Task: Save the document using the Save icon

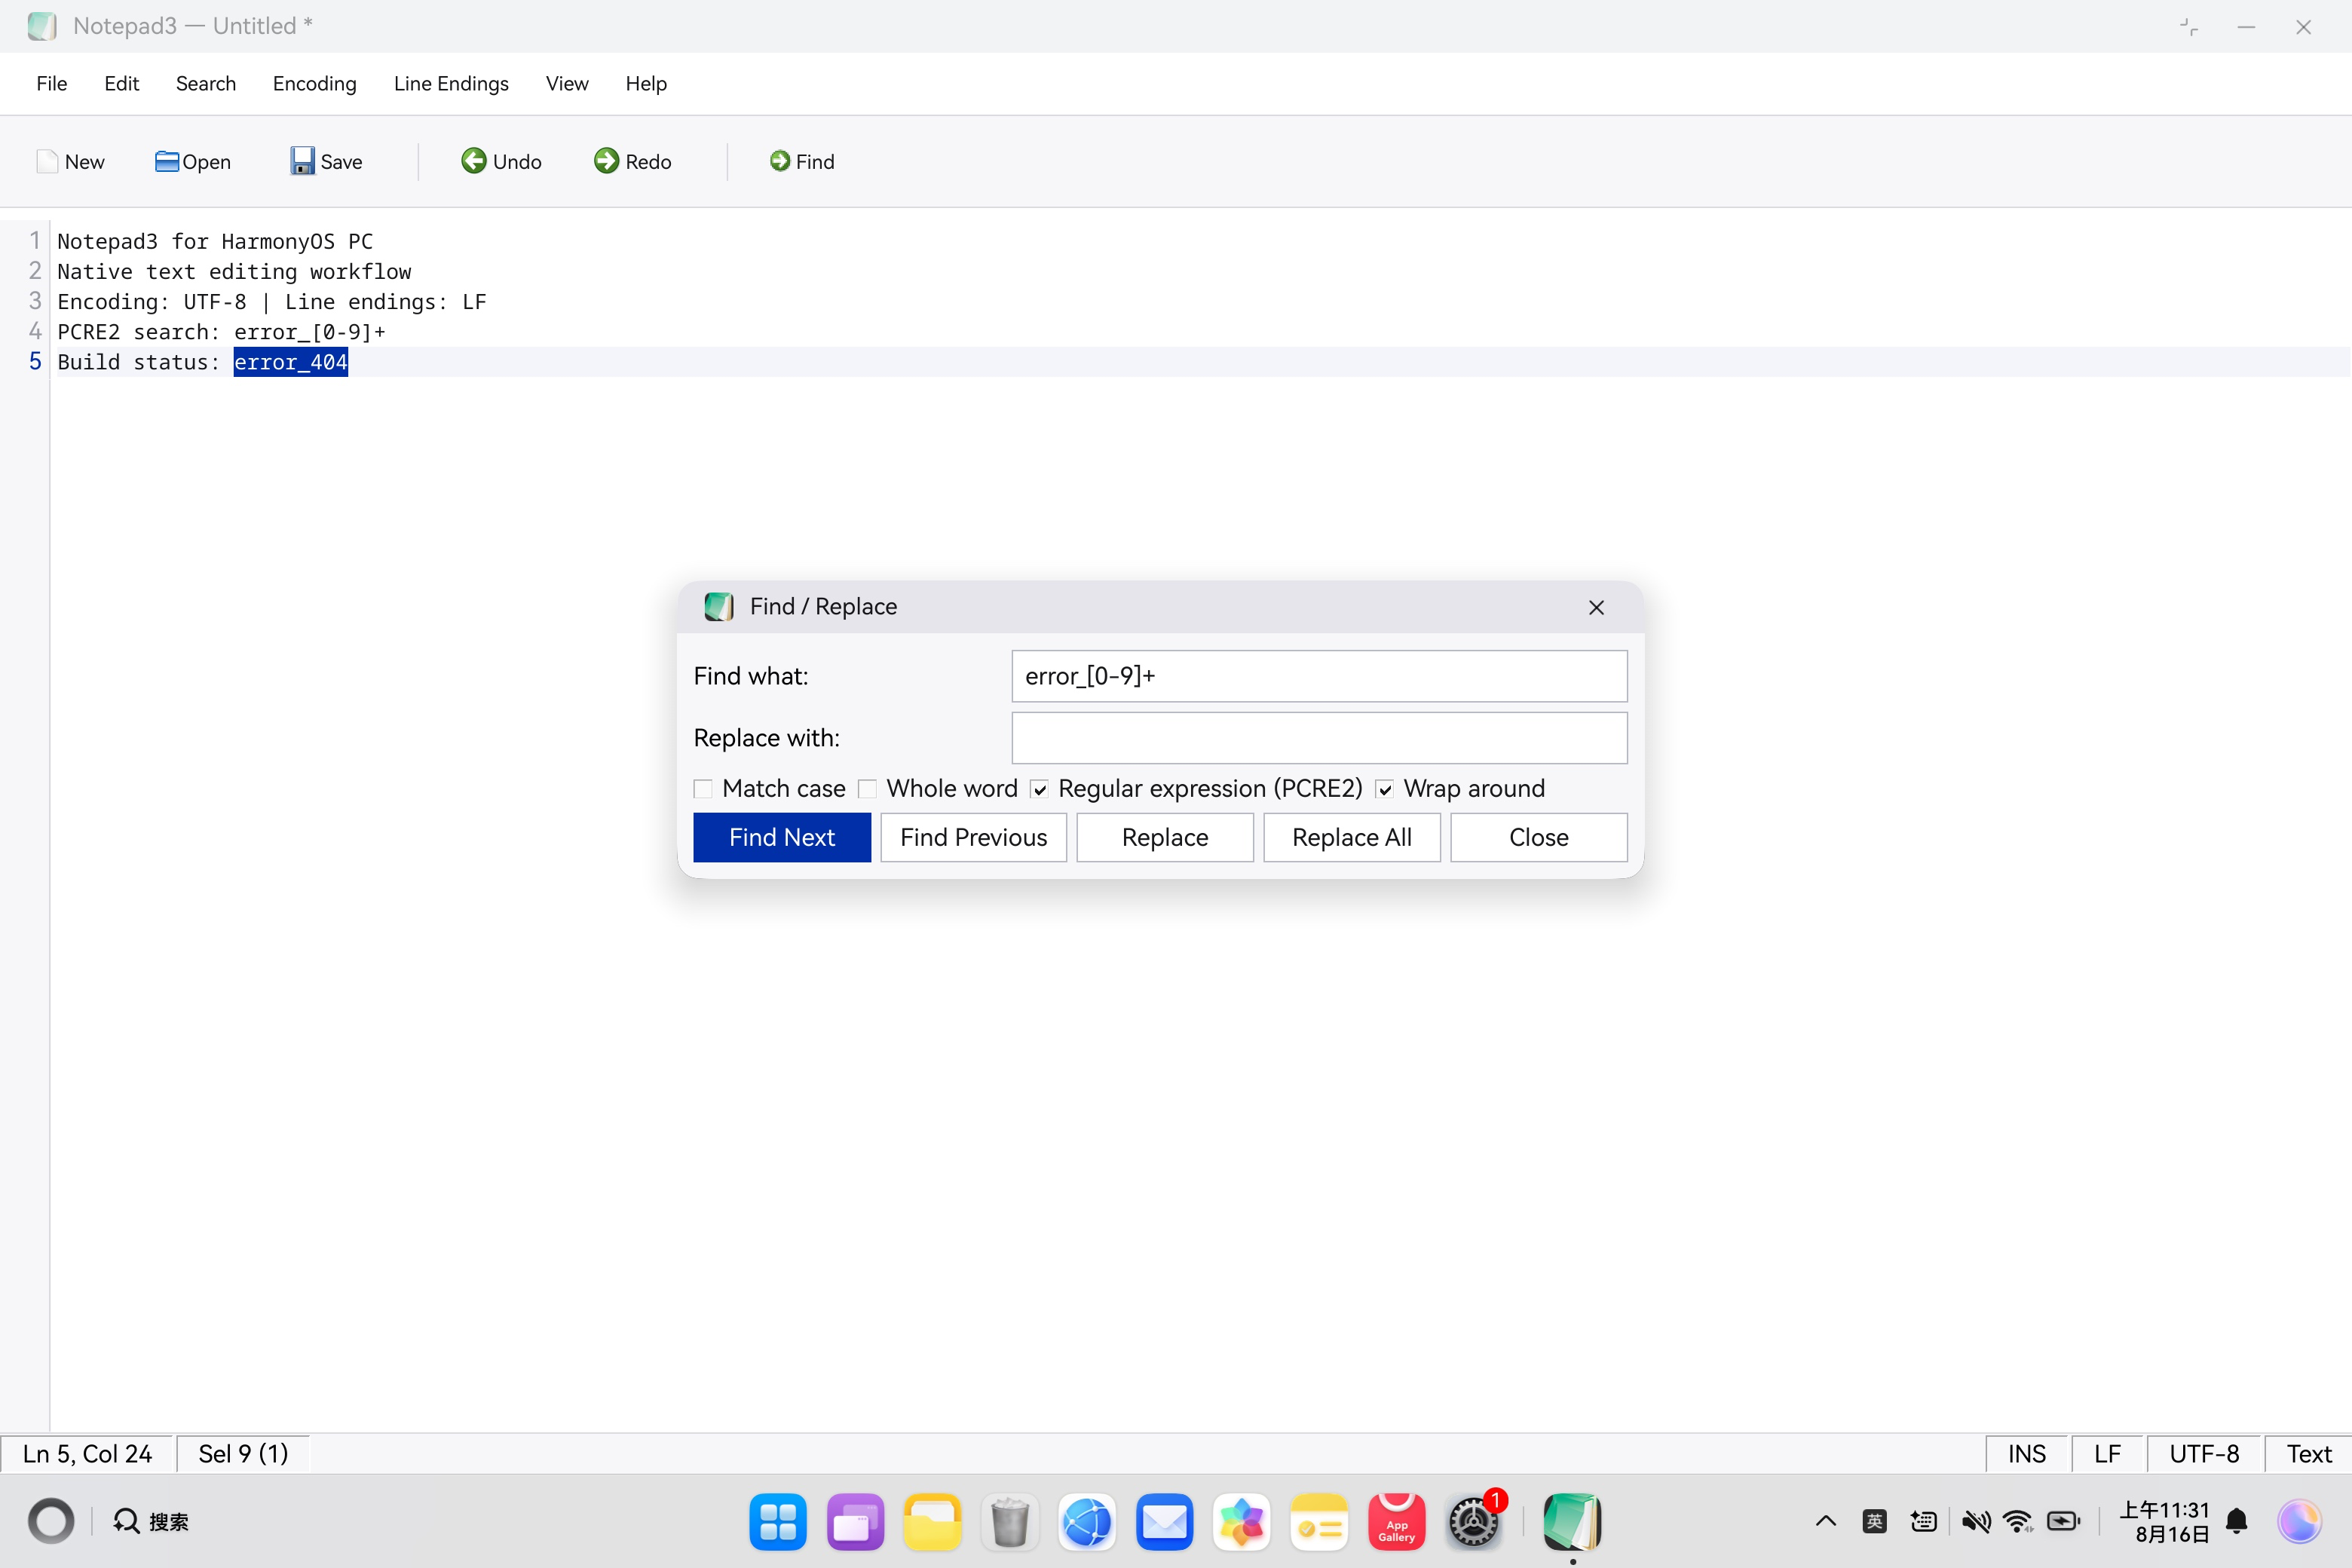Action: (302, 161)
